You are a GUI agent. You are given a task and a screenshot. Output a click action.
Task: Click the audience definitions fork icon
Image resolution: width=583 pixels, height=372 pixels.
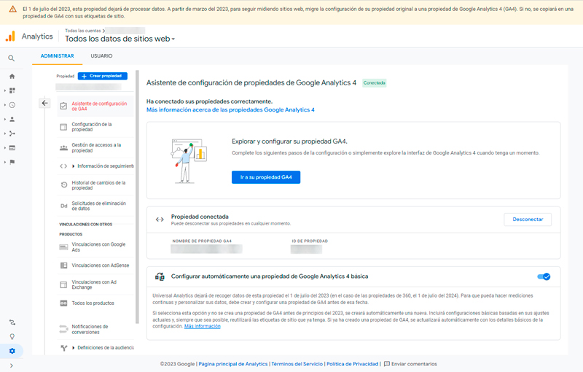tap(64, 348)
